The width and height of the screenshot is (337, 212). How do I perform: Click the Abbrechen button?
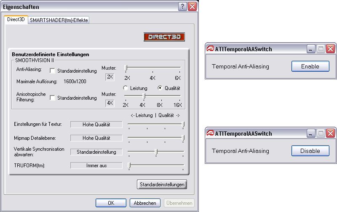pyautogui.click(x=145, y=203)
